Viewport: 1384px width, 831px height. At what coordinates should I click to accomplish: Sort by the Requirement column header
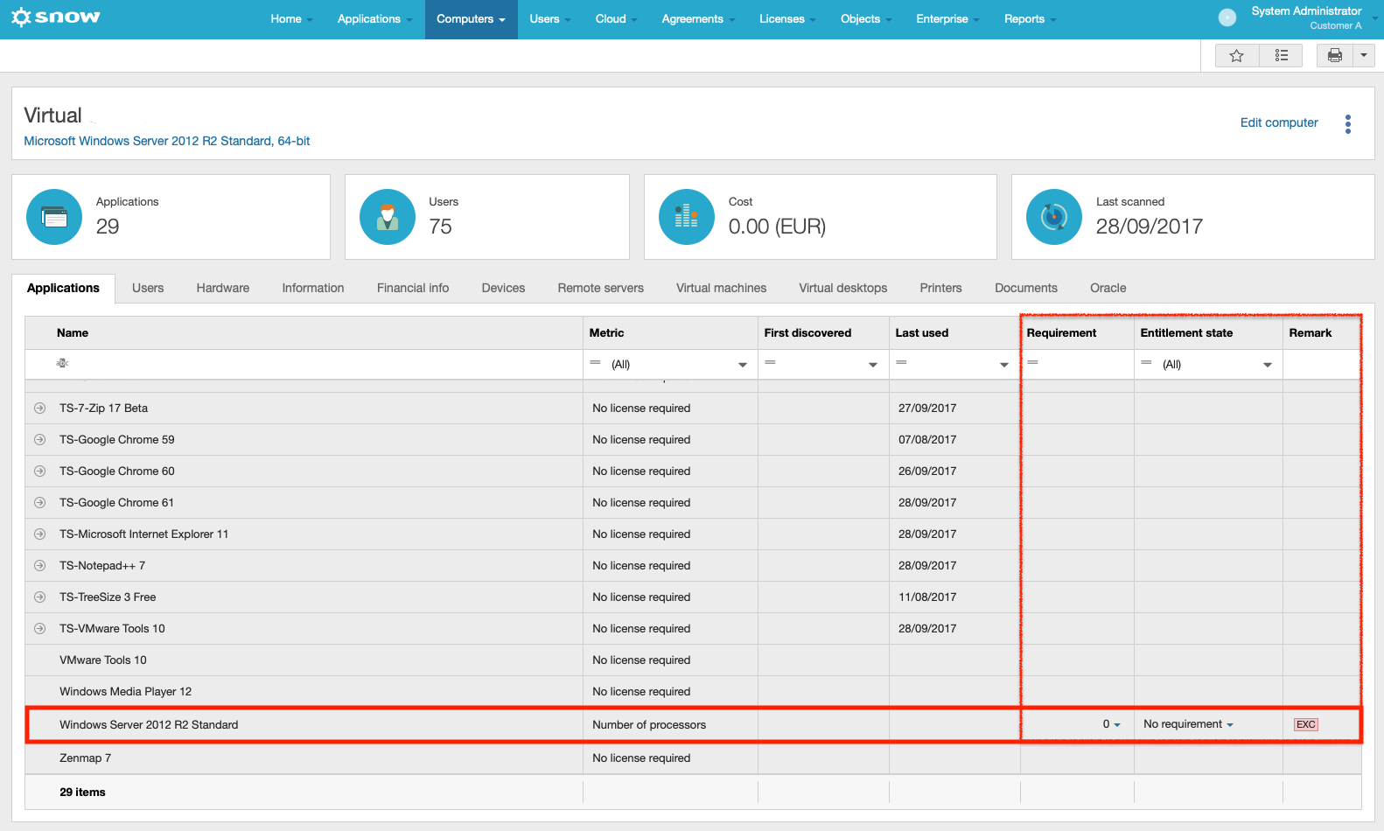(1061, 333)
